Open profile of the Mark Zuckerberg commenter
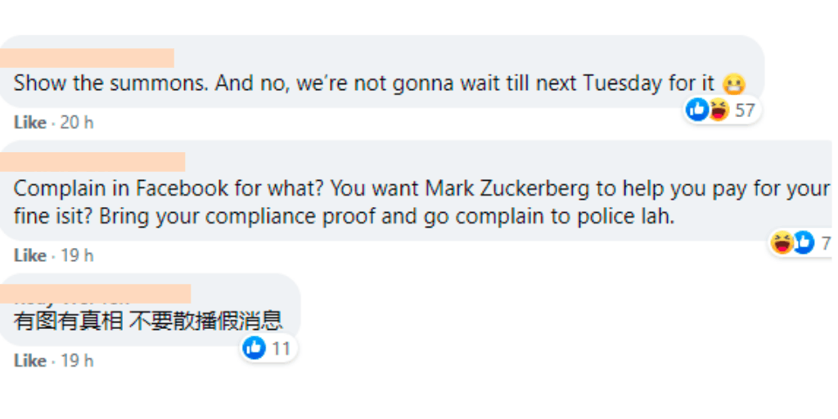The image size is (838, 419). click(92, 161)
